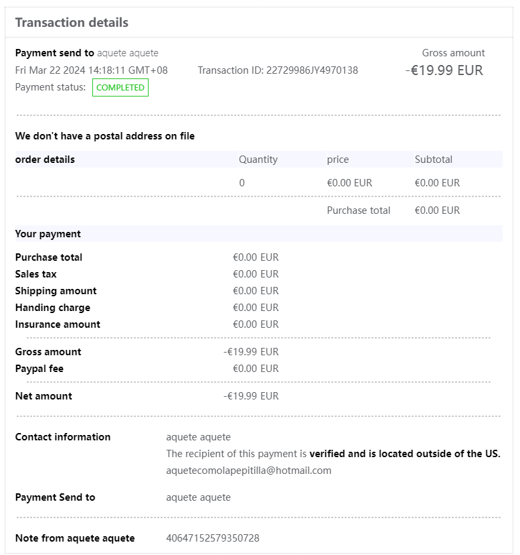Viewport: 520px width, 555px height.
Task: Click the Your payment section header
Action: 48,234
